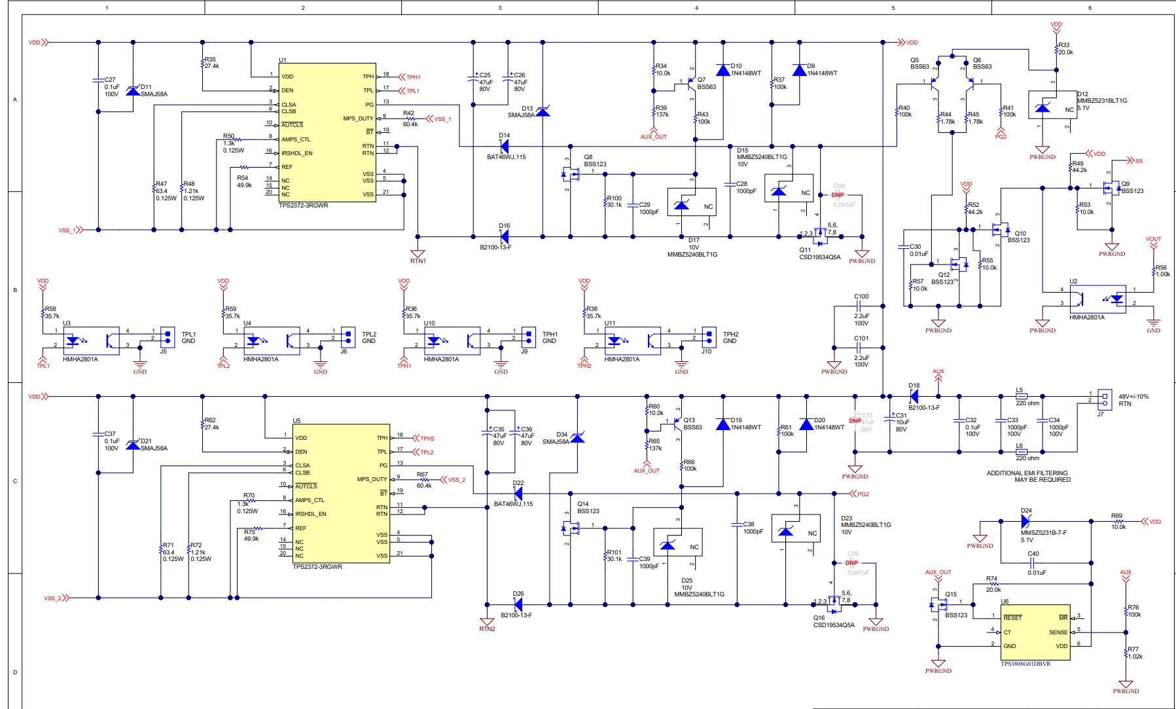Image resolution: width=1176 pixels, height=709 pixels.
Task: Select the U3 HMHA2801A optocoupler
Action: click(91, 341)
